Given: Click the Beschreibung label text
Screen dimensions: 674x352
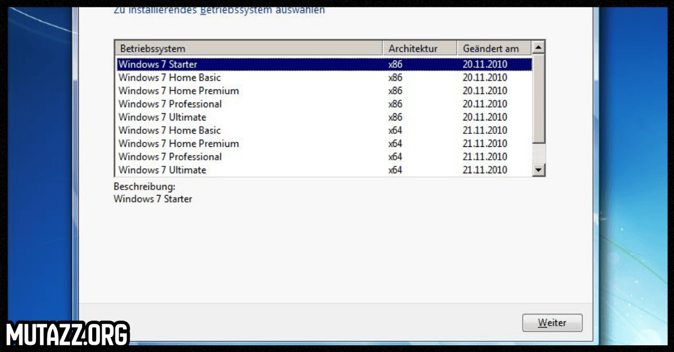Looking at the screenshot, I should coord(144,186).
